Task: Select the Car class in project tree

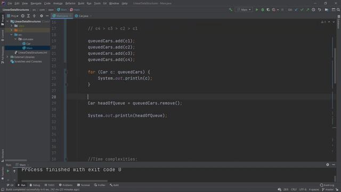Action: tap(26, 44)
